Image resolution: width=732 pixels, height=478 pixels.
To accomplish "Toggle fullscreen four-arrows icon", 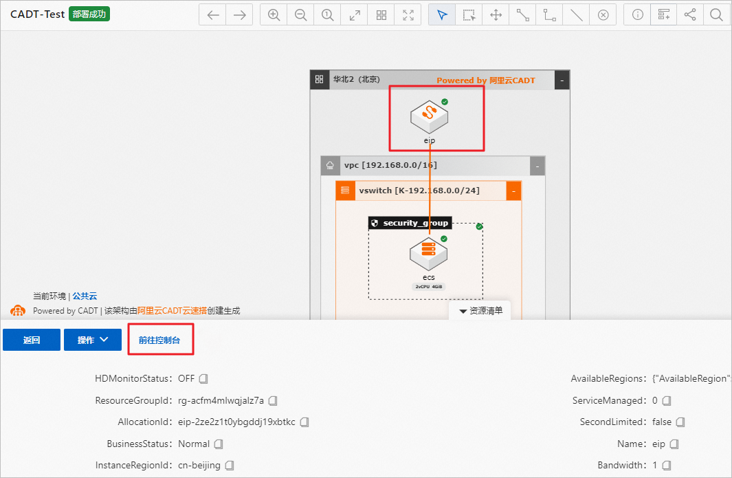I will pos(408,15).
